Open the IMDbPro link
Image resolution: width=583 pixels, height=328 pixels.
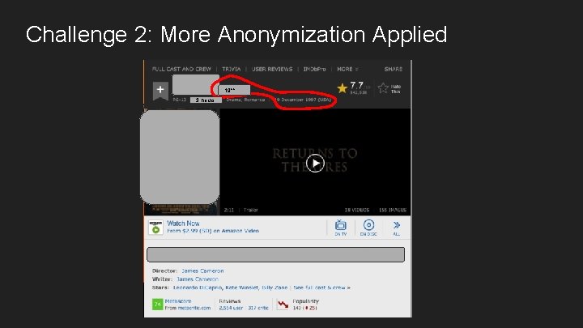coord(314,69)
